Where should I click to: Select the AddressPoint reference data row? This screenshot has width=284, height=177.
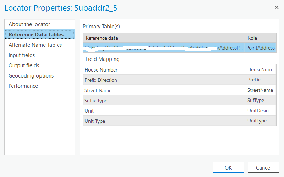tap(164, 48)
